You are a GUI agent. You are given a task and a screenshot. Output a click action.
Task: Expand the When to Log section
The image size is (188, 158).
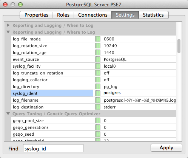point(8,25)
